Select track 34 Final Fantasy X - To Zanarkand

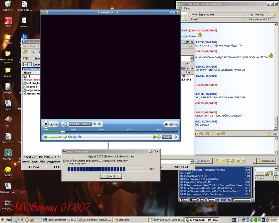point(215,179)
